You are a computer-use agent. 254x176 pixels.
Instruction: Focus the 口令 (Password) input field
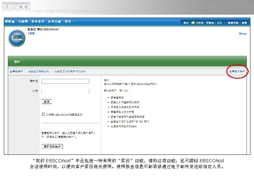pyautogui.click(x=65, y=91)
